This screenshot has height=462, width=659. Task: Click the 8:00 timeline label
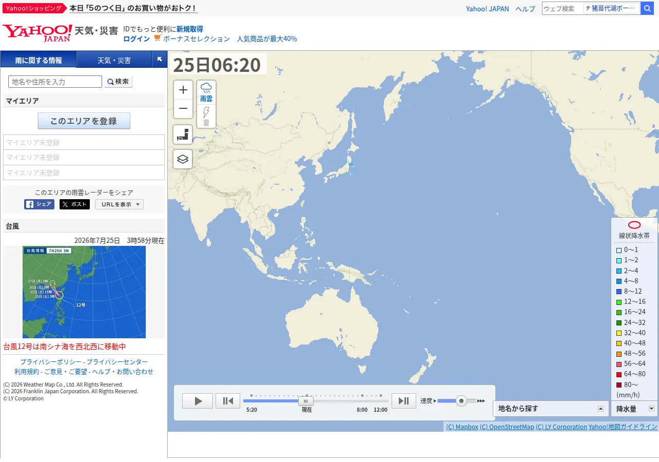click(x=362, y=410)
